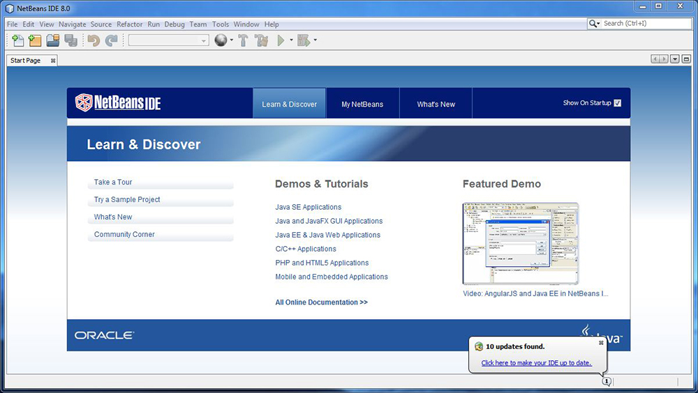Expand the browser selection dropdown arrow
The width and height of the screenshot is (698, 393).
(x=232, y=40)
